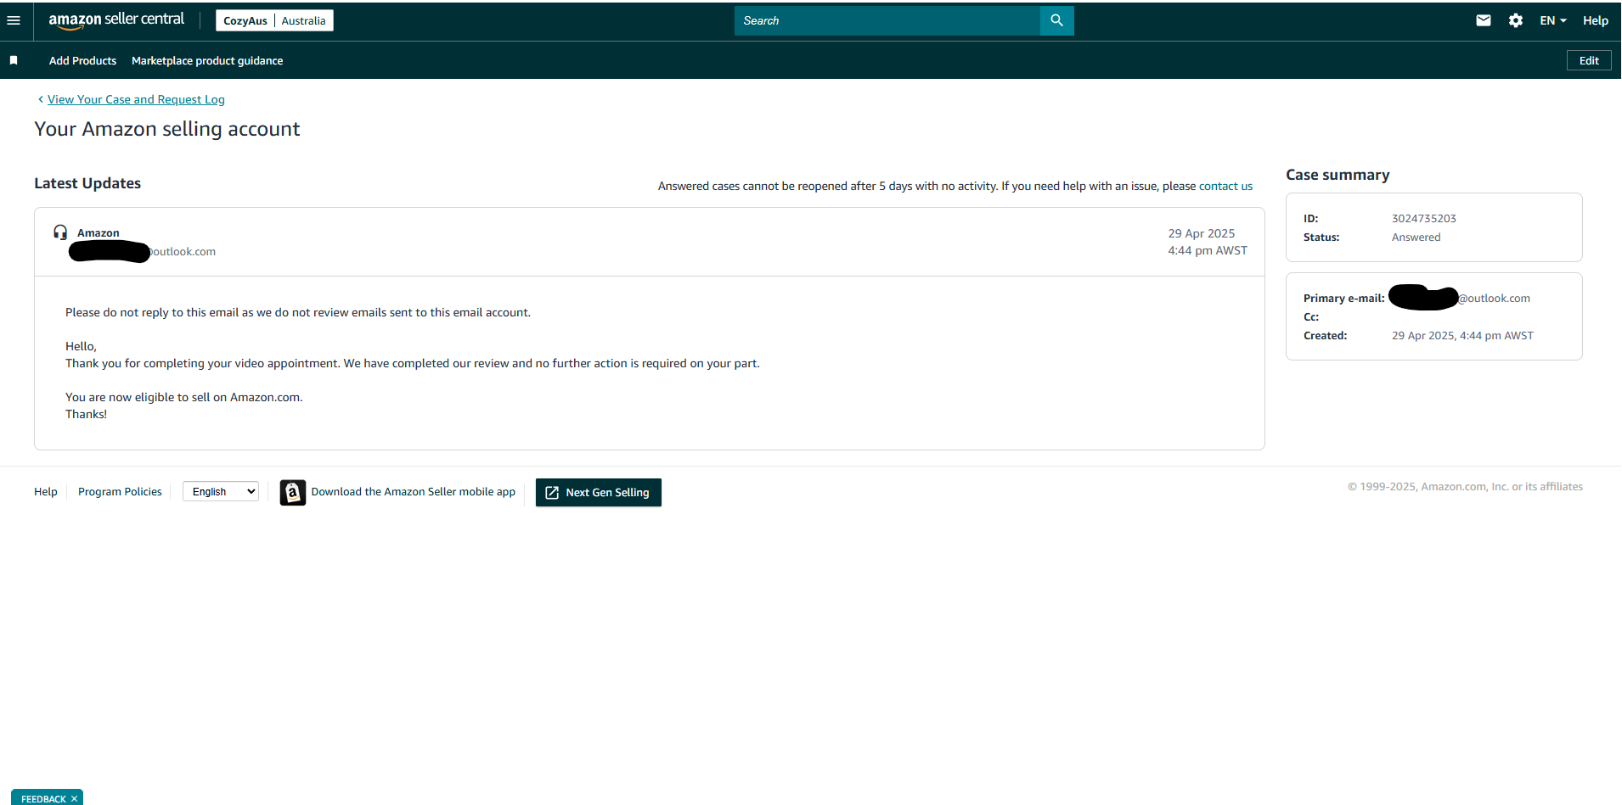Click case ID 3024735203
This screenshot has height=805, width=1622.
coord(1423,218)
